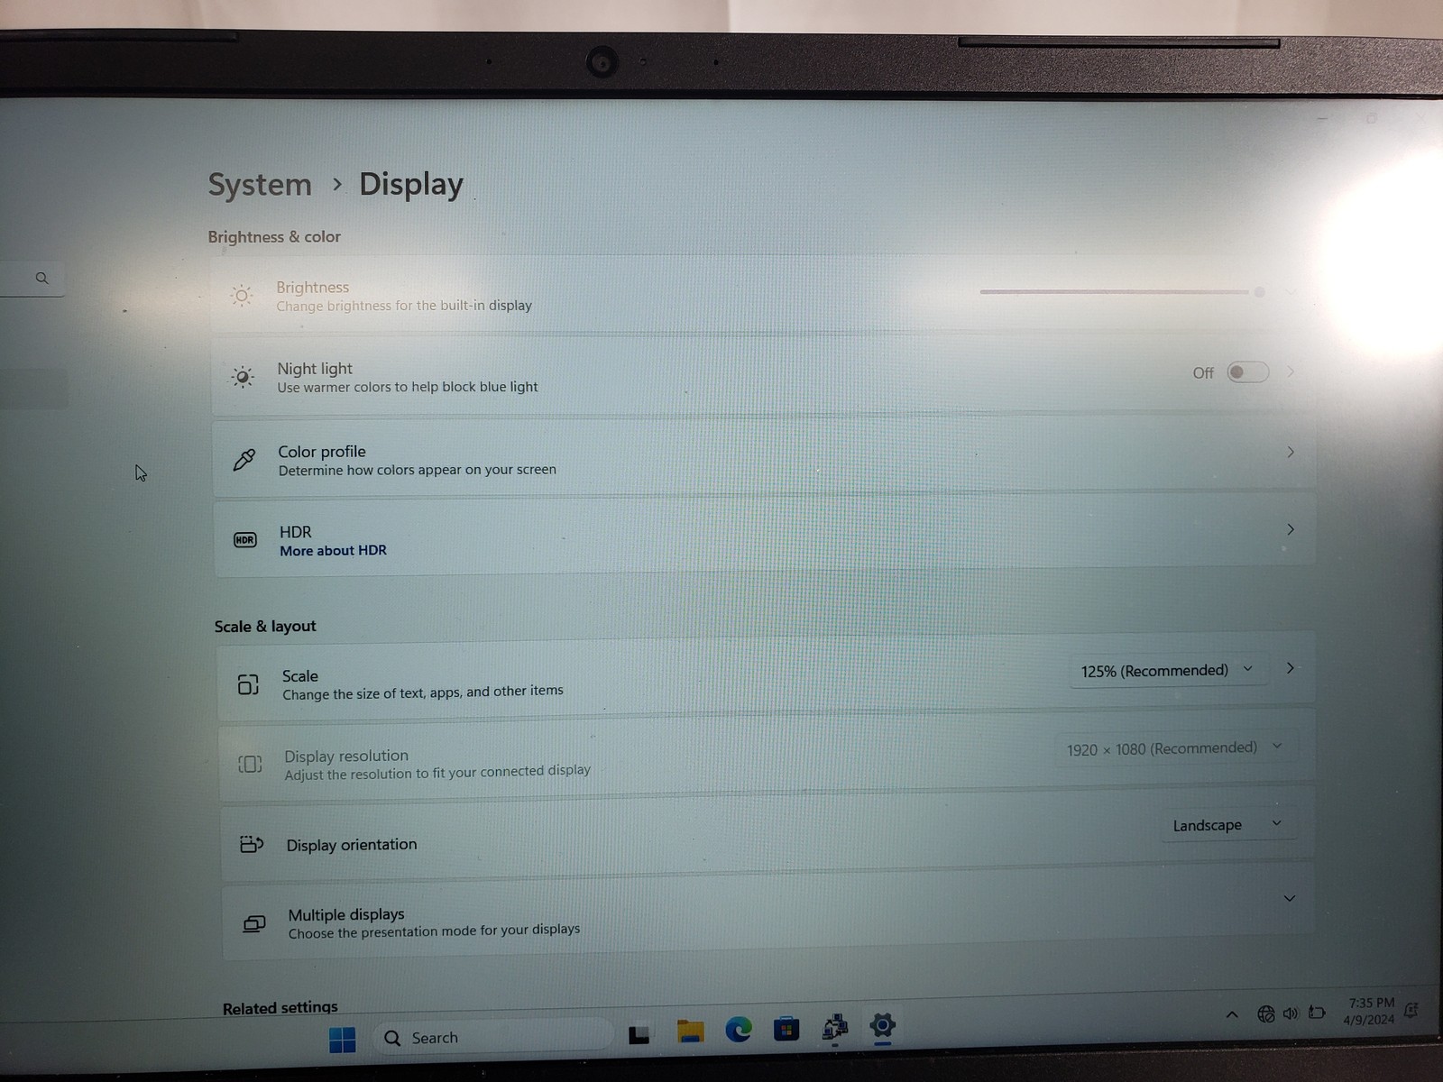
Task: Open the Windows Start menu
Action: [x=343, y=1040]
